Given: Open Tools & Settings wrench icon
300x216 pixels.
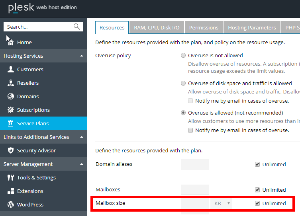Looking at the screenshot, I should [10, 177].
